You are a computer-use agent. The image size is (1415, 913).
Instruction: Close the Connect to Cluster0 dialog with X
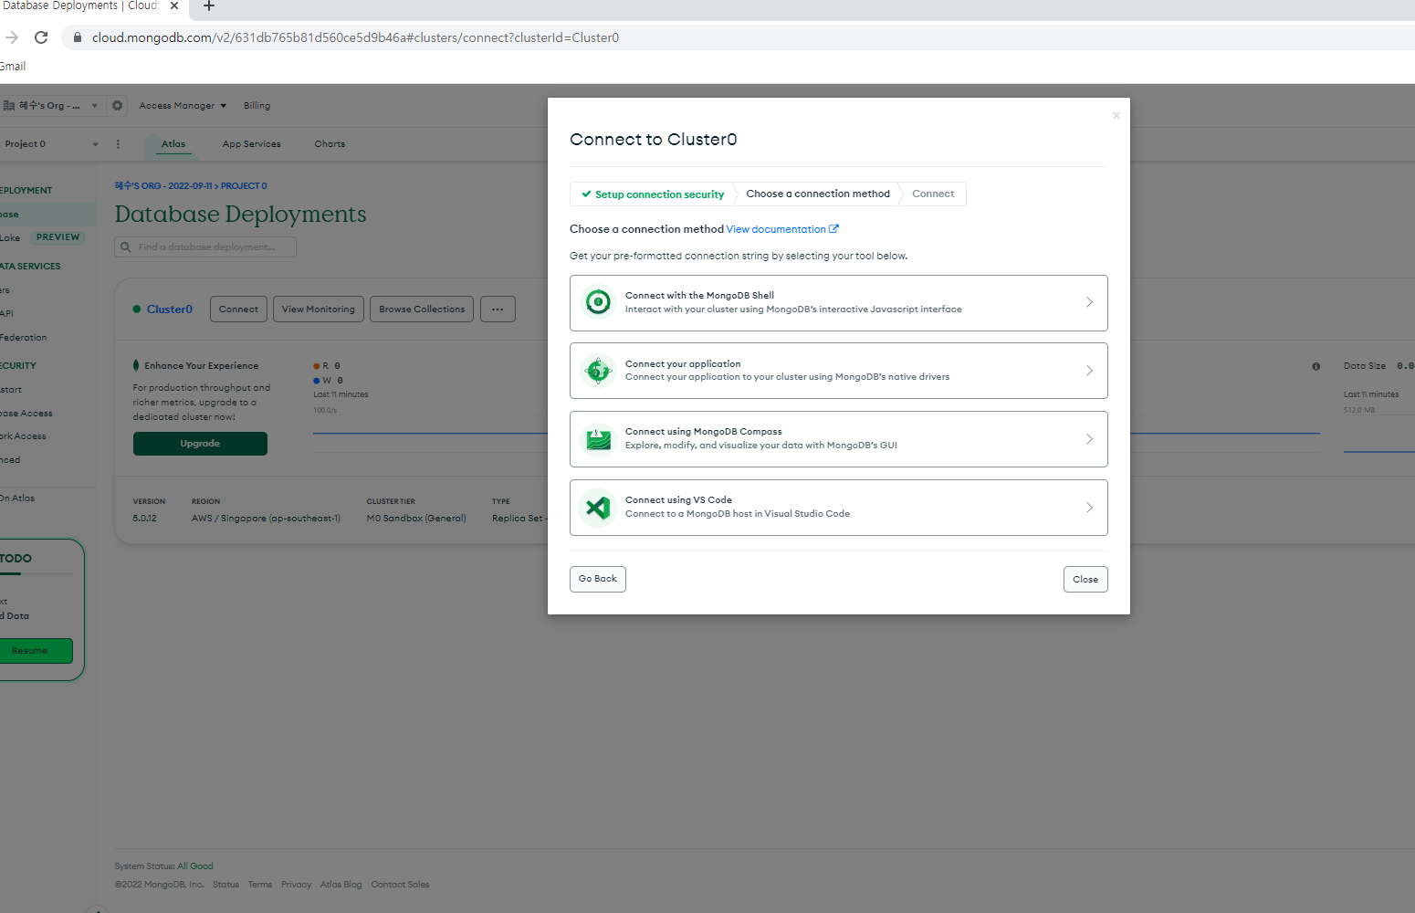click(1116, 116)
